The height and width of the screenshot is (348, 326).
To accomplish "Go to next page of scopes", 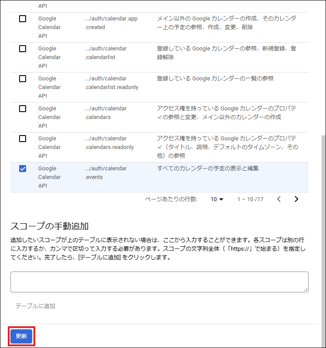I will (x=296, y=199).
